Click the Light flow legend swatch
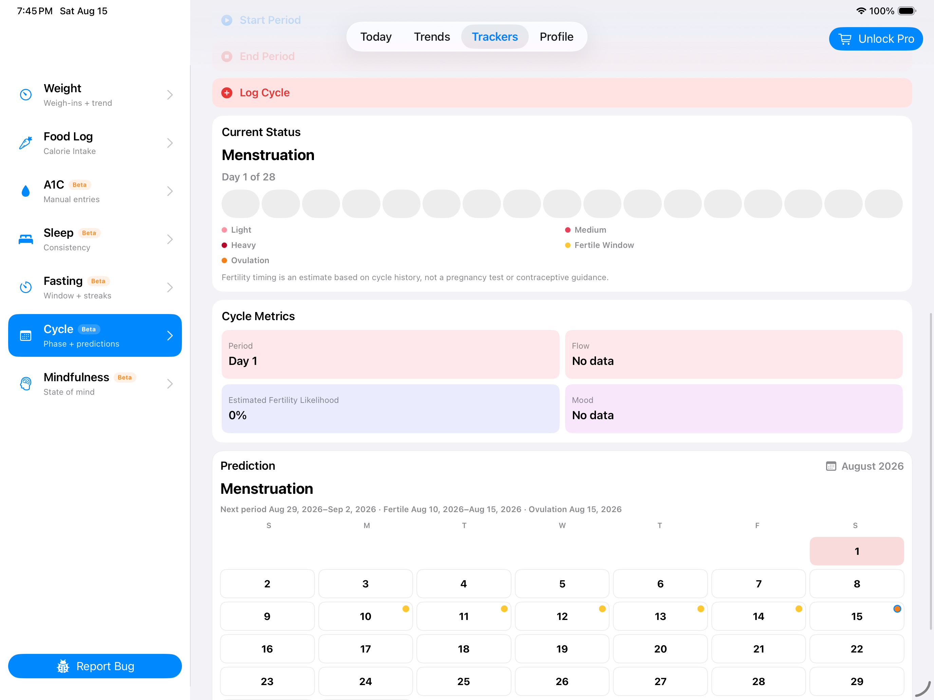 click(x=224, y=230)
